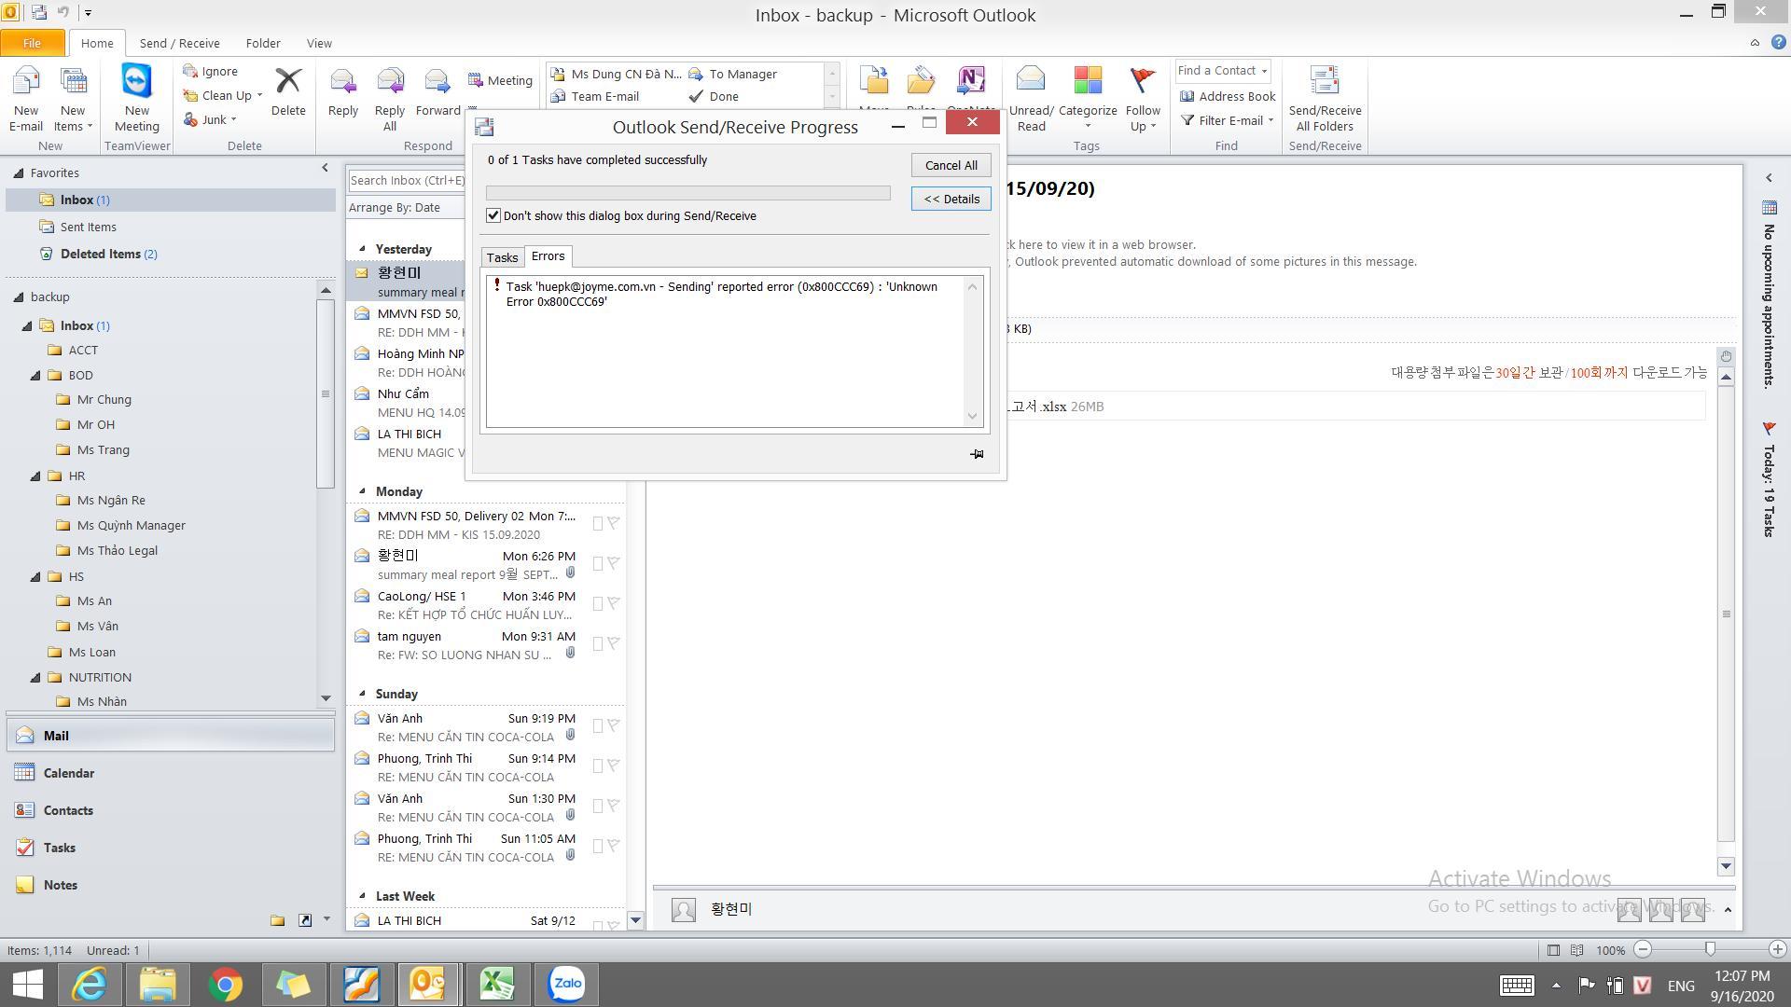Viewport: 1791px width, 1007px height.
Task: Toggle flag on Phuong Sun 11:05 AM email
Action: [614, 846]
